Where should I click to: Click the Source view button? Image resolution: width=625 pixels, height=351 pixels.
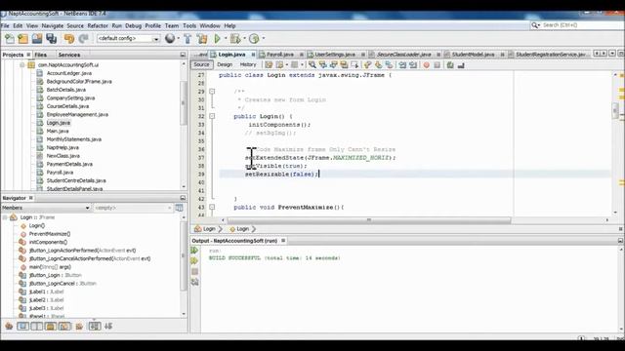tap(202, 64)
